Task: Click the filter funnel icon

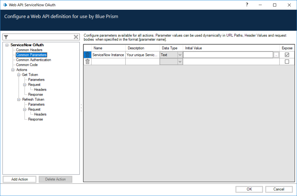Action: 6,37
